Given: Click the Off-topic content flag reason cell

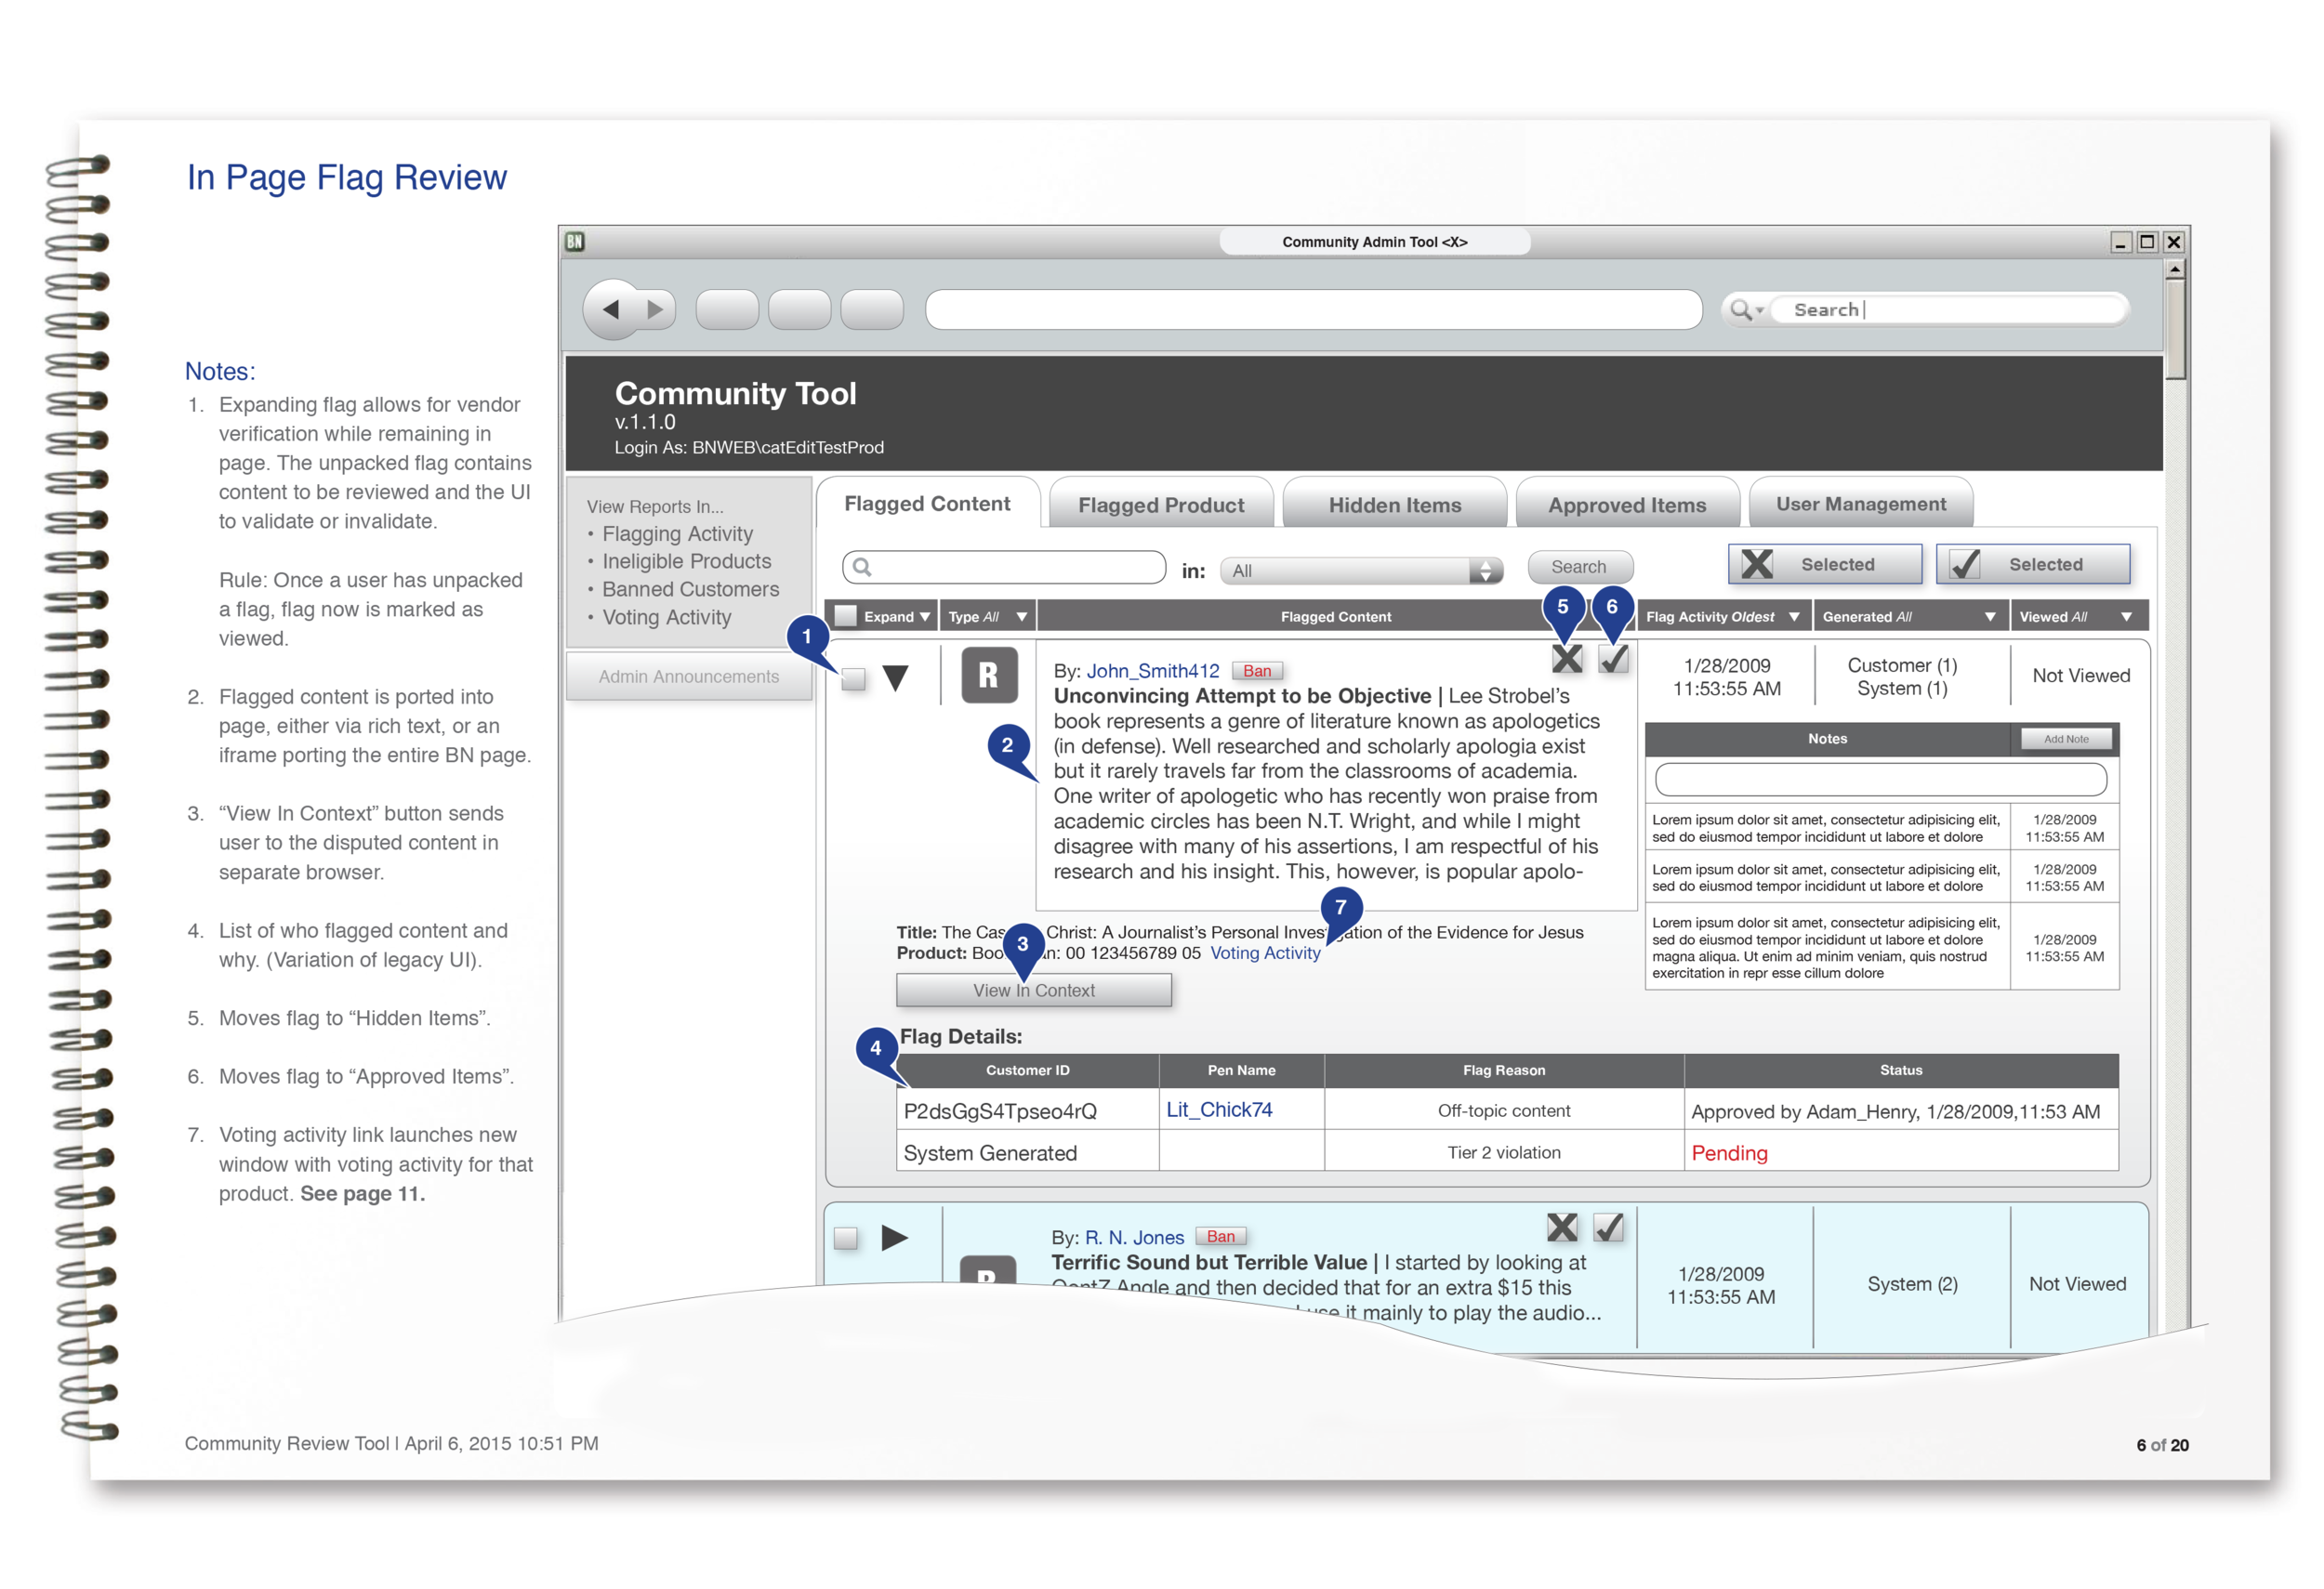Looking at the screenshot, I should 1503,1110.
